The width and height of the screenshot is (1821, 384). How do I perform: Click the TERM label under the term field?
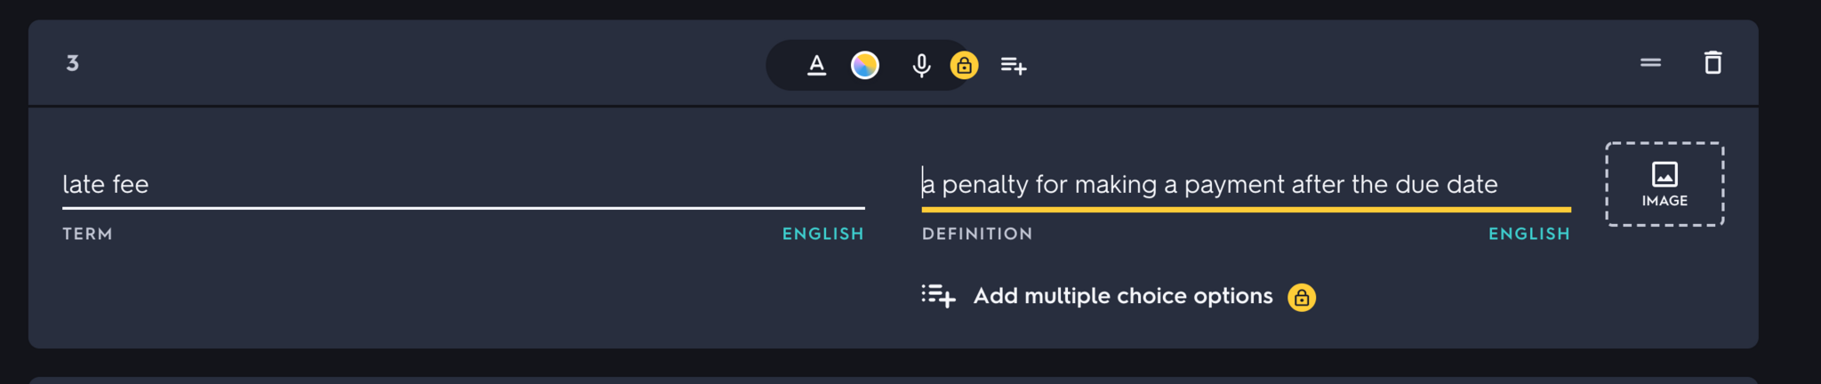click(x=87, y=234)
